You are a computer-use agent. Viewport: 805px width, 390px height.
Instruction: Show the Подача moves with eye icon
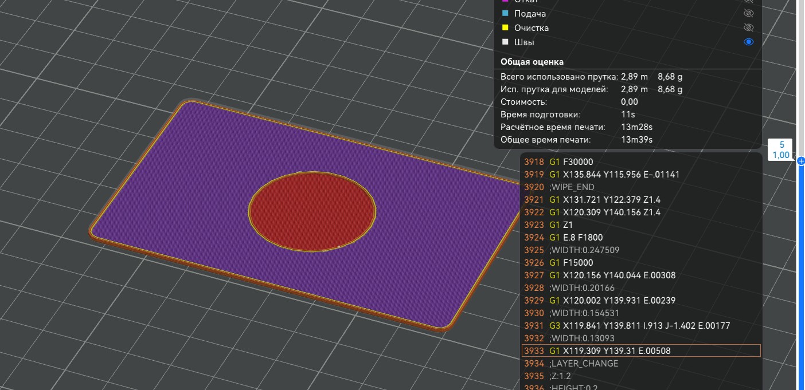point(748,13)
